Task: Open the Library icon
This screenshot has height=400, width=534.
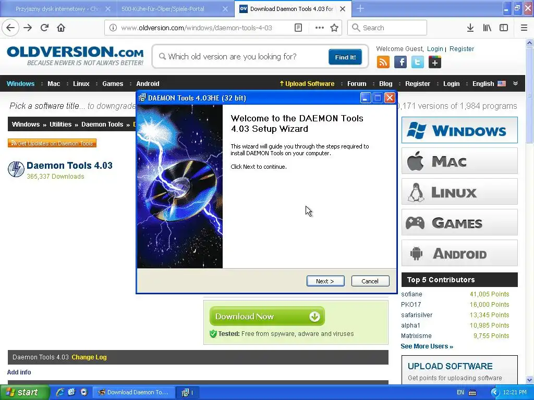Action: pyautogui.click(x=487, y=28)
